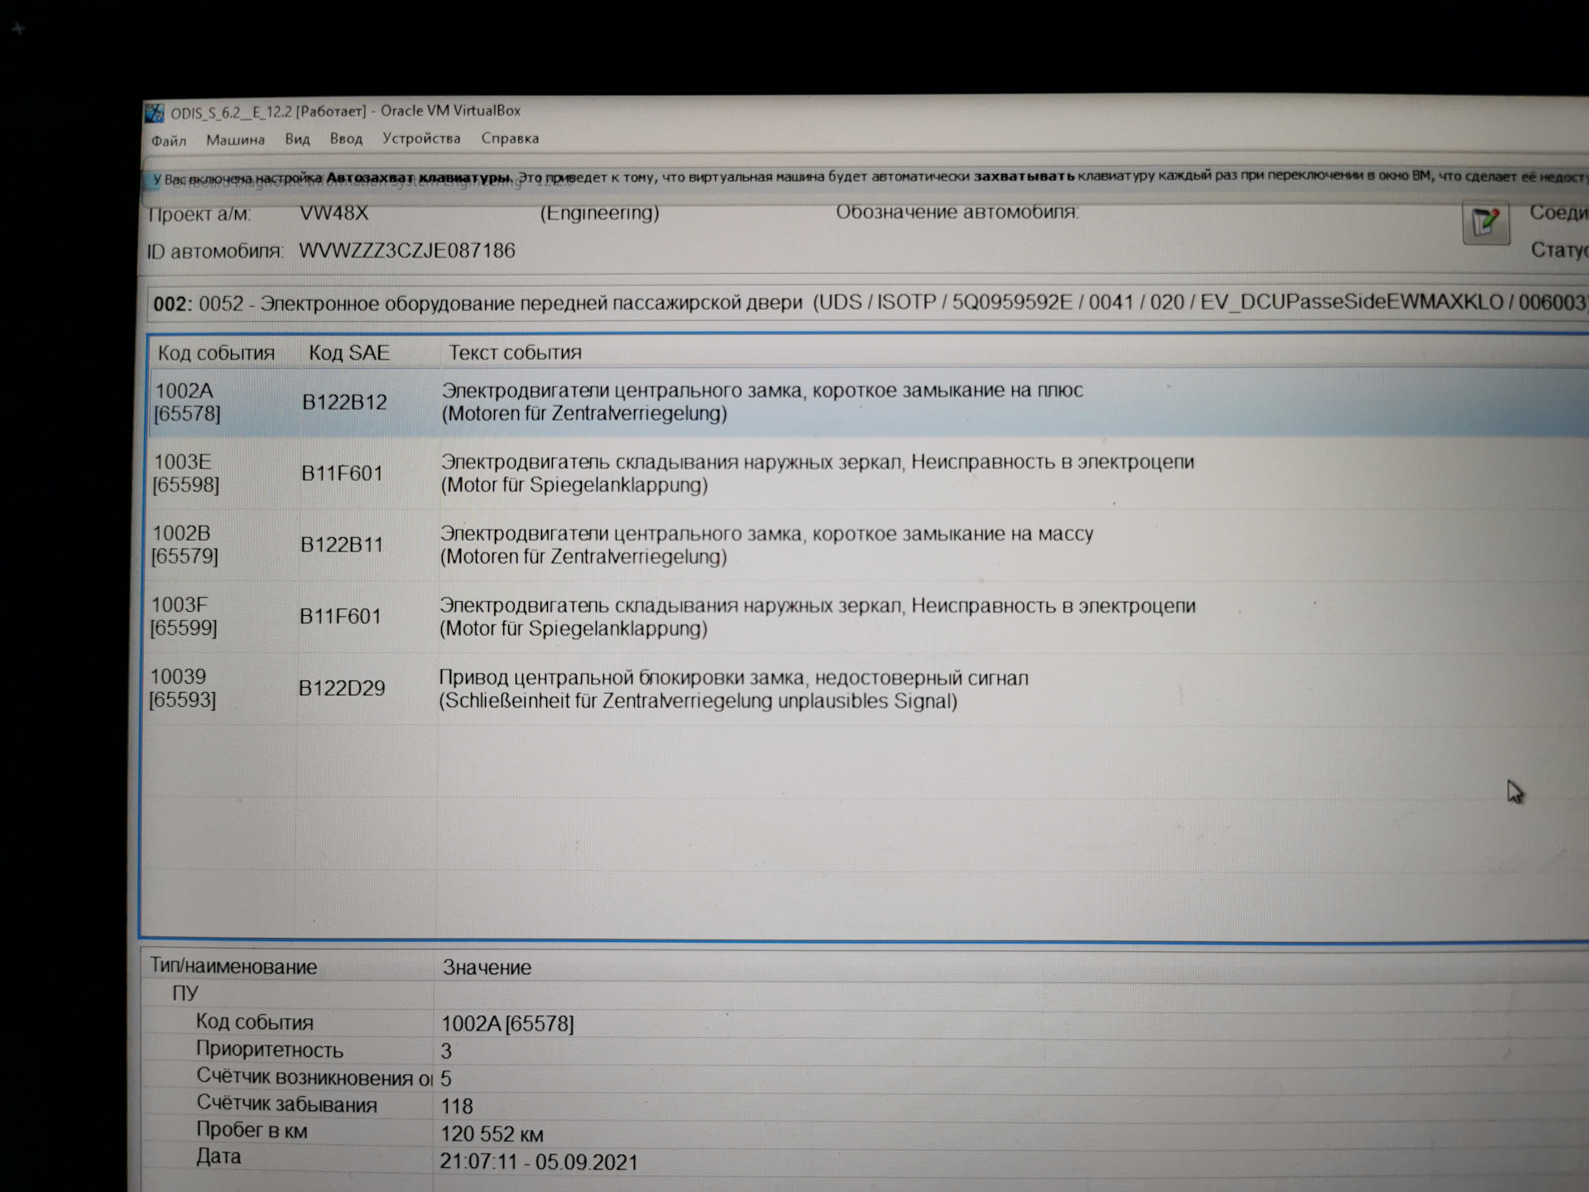Click the VirtualBox title bar icon
1589x1192 pixels.
pyautogui.click(x=155, y=113)
